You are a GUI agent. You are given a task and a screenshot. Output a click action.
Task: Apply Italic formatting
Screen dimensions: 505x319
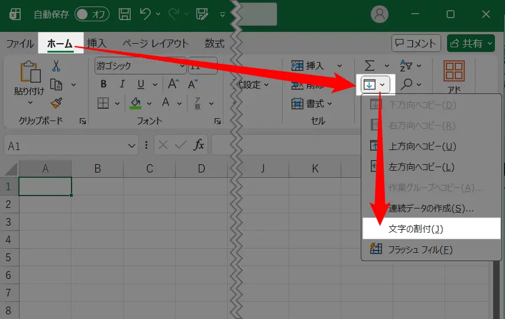point(122,84)
